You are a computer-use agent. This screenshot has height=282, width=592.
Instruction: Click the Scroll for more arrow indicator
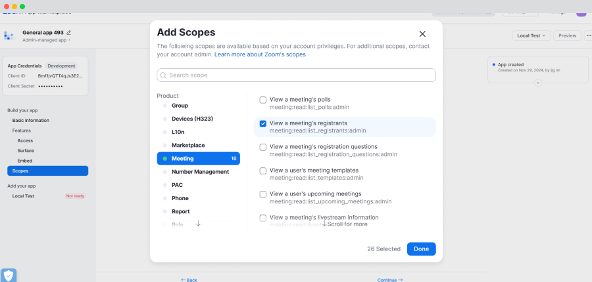pos(324,224)
